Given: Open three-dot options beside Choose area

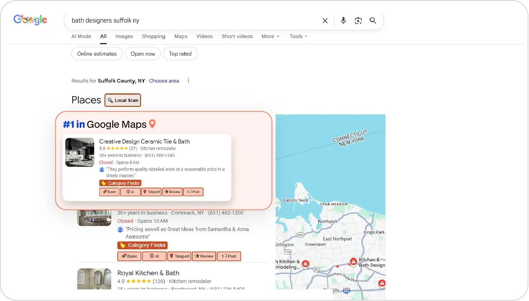Looking at the screenshot, I should pyautogui.click(x=188, y=81).
